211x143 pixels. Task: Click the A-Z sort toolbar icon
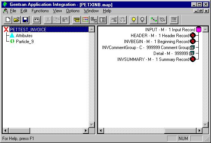(x=94, y=20)
